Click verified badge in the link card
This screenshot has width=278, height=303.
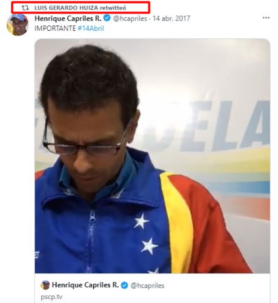124,285
